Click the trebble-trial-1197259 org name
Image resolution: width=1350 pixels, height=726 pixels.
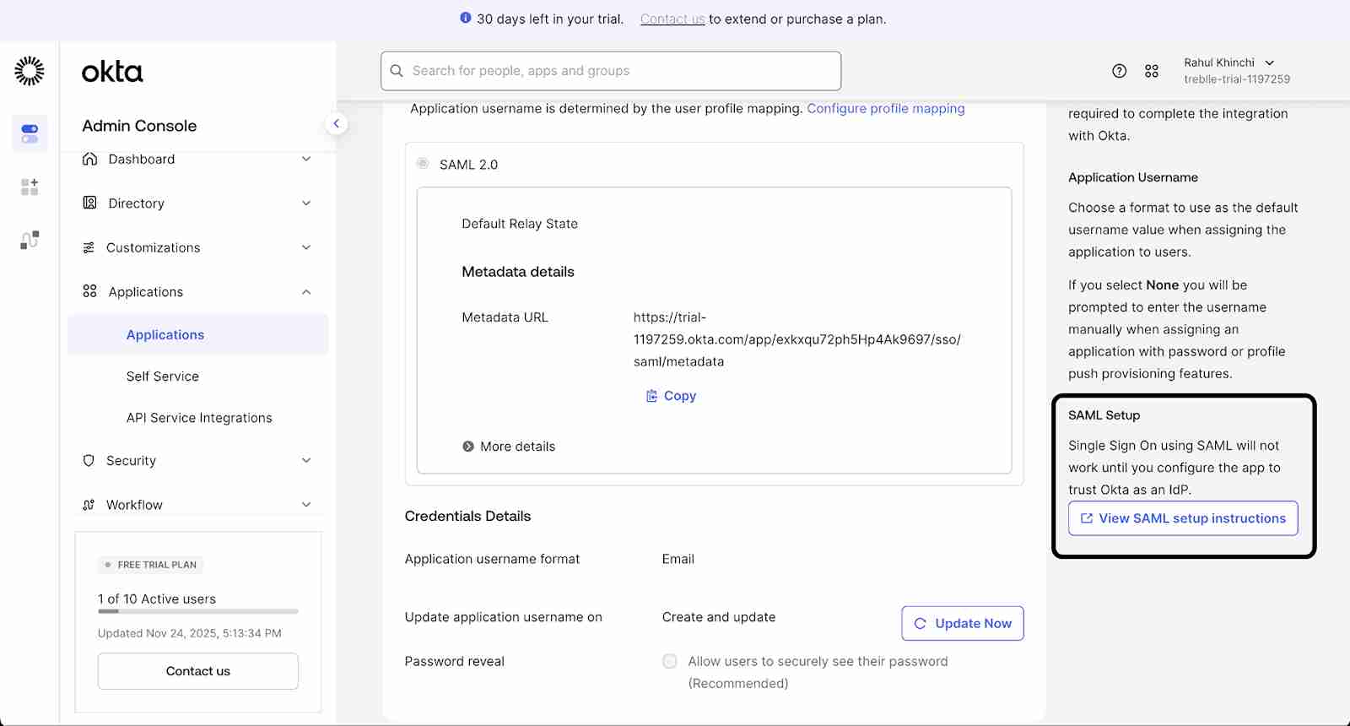point(1237,79)
